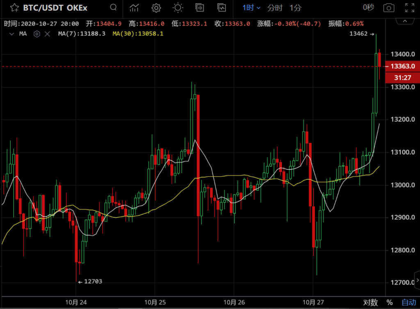Switch to 分时 time-sharing view
The width and height of the screenshot is (420, 309).
275,8
